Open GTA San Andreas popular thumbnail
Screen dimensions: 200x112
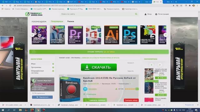pyautogui.click(x=149, y=74)
